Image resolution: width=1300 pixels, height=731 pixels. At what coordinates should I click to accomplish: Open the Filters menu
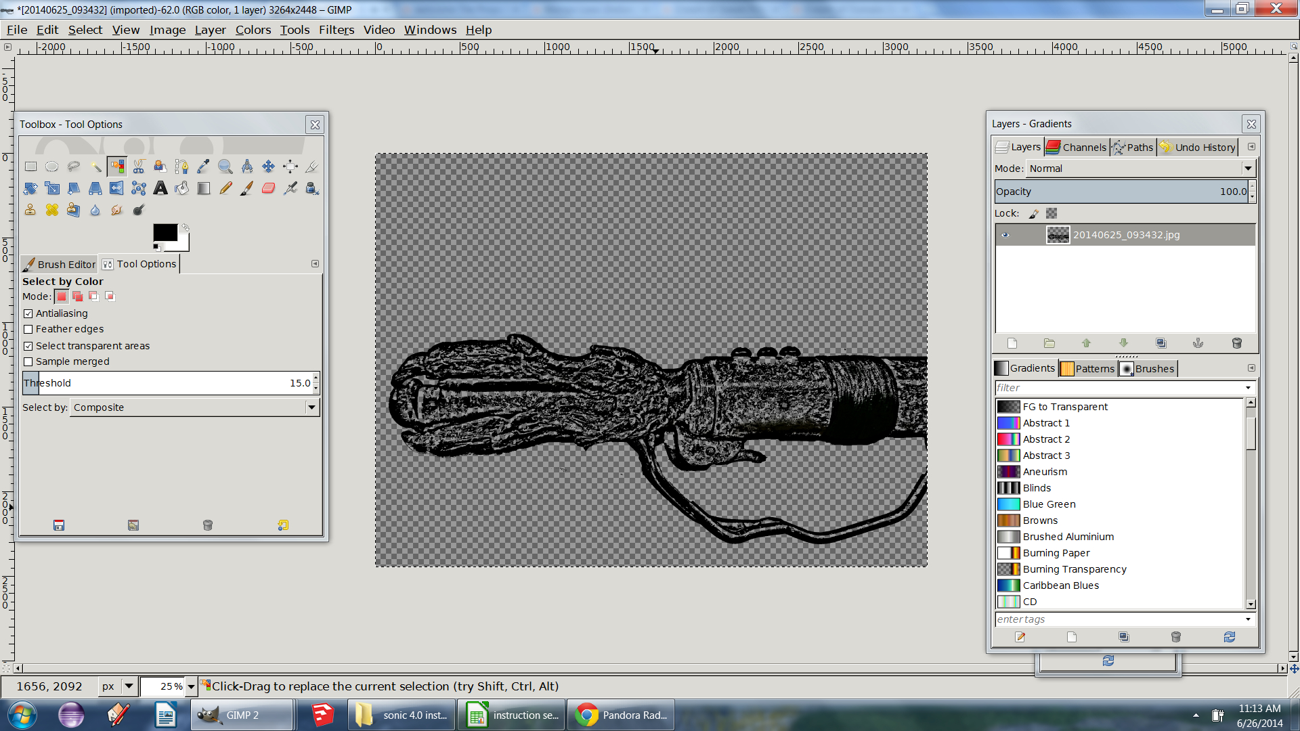(337, 30)
